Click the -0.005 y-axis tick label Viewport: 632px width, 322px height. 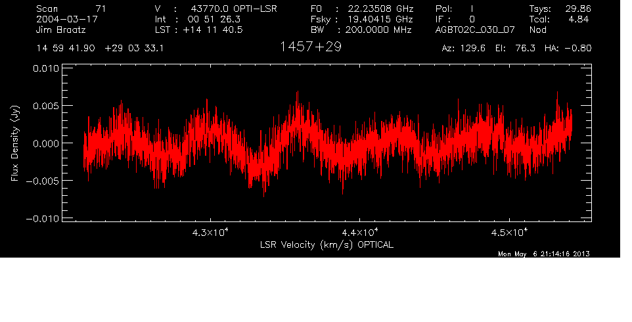[x=43, y=181]
